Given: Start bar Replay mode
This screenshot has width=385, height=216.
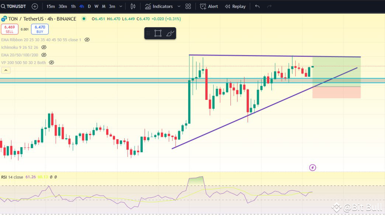Looking at the screenshot, I should coord(235,6).
